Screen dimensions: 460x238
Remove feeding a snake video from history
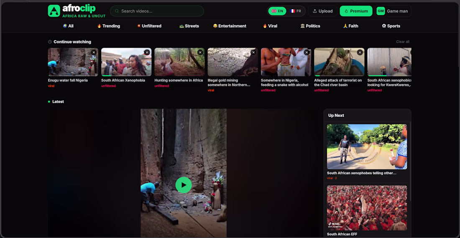(x=307, y=52)
